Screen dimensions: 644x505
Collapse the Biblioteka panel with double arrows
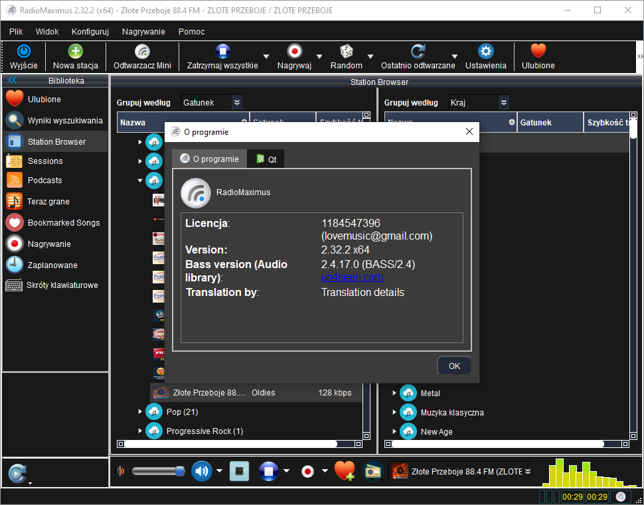pyautogui.click(x=13, y=80)
